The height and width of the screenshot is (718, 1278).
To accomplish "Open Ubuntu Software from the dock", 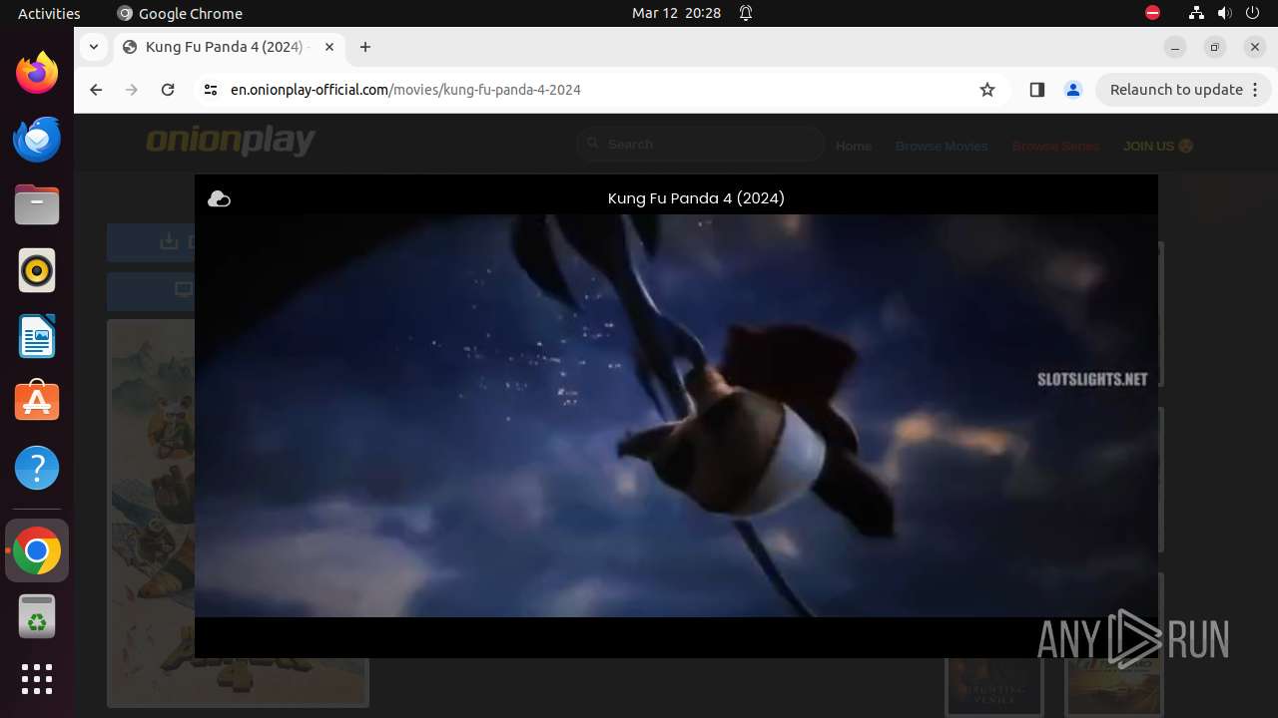I will 37,403.
